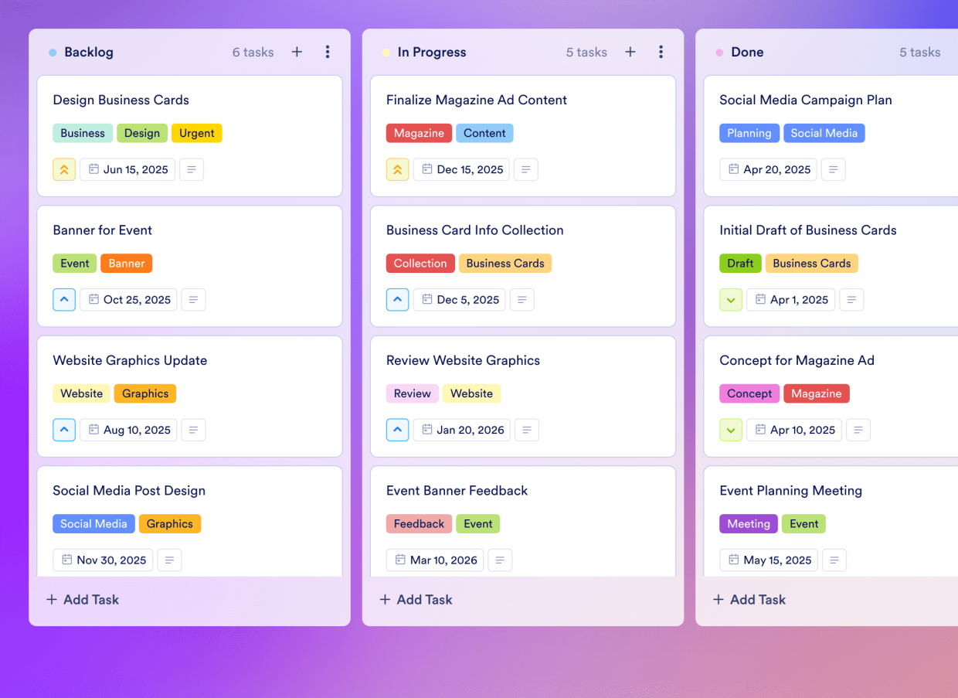Click the low priority icon on Initial Draft of Business Cards
The height and width of the screenshot is (698, 958).
point(731,299)
